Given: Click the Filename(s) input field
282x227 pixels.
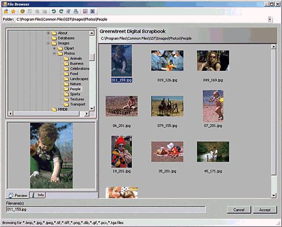Looking at the screenshot, I should (106, 210).
